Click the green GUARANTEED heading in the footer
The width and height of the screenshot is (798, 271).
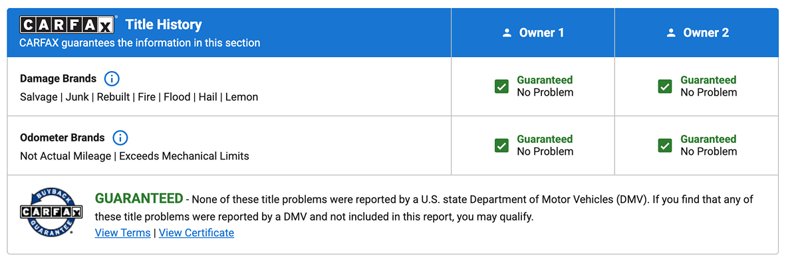tap(139, 199)
